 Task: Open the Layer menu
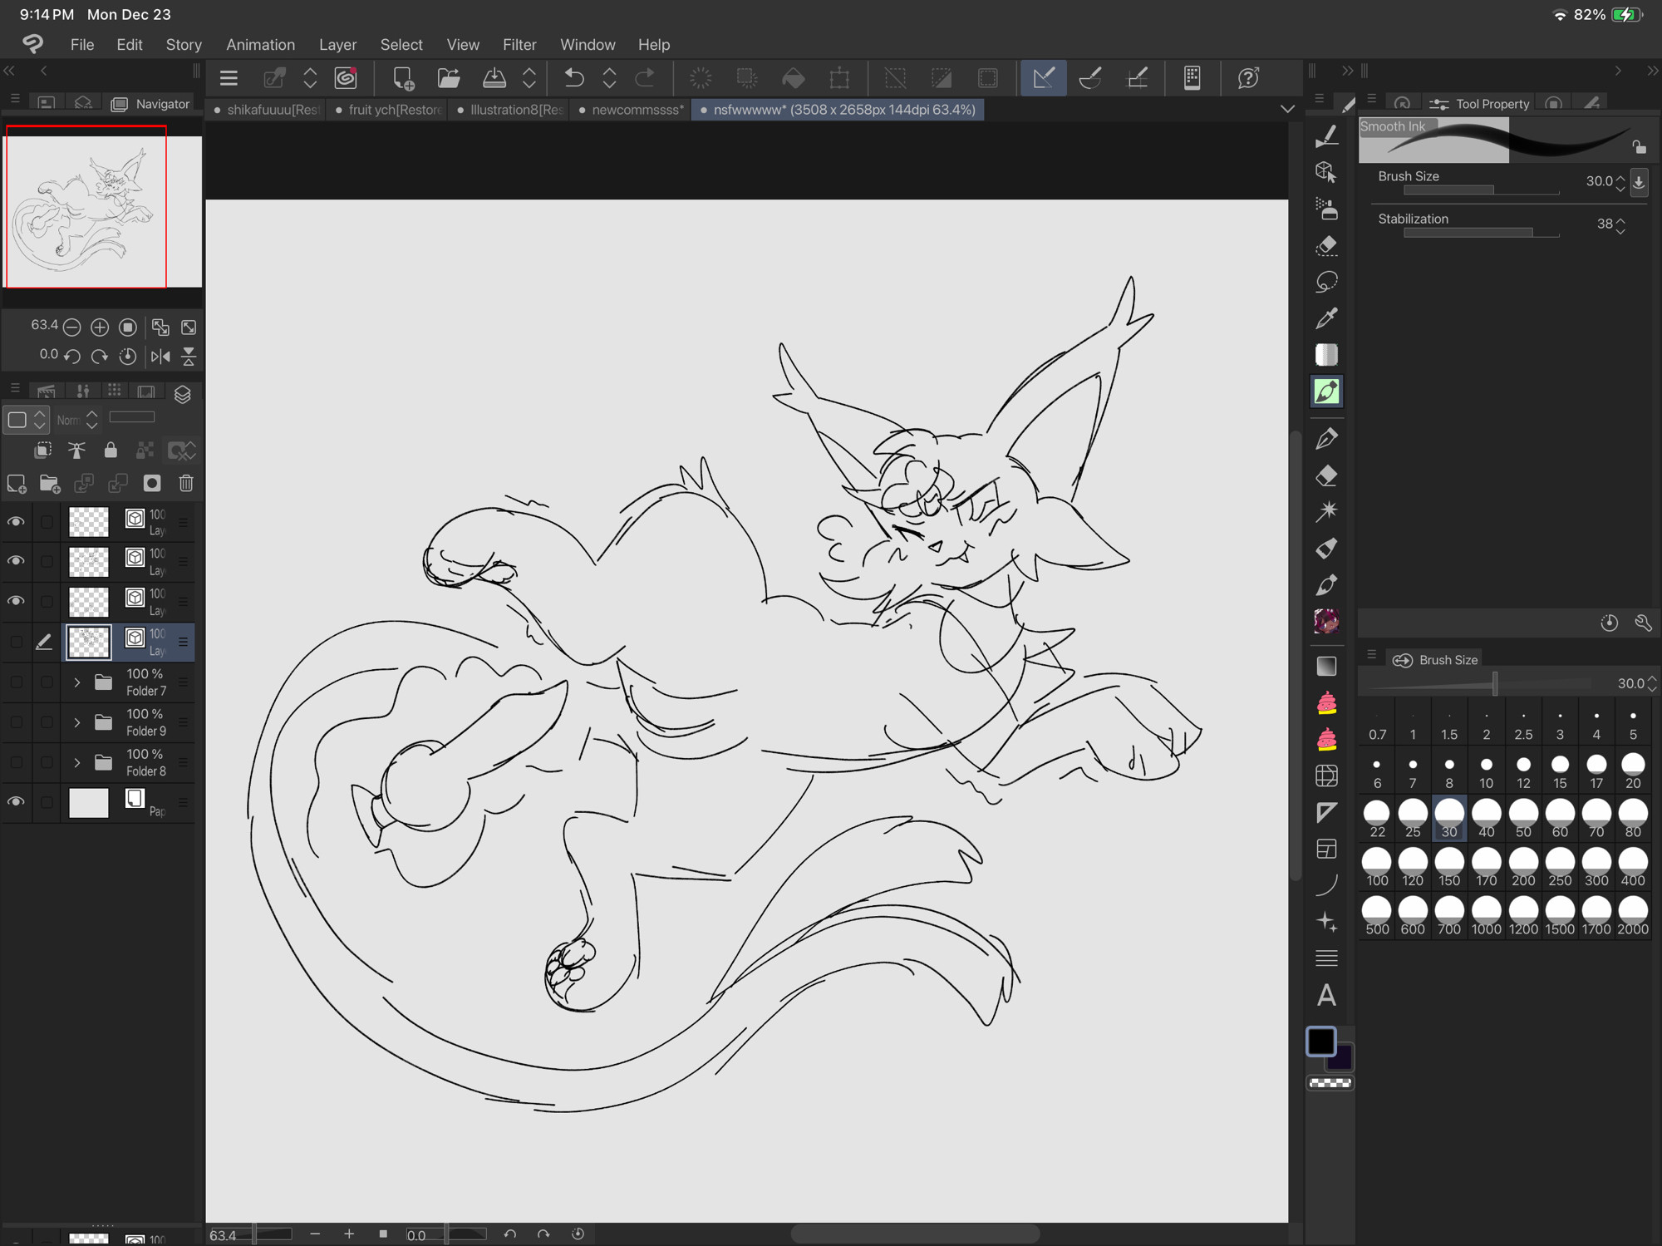point(337,45)
